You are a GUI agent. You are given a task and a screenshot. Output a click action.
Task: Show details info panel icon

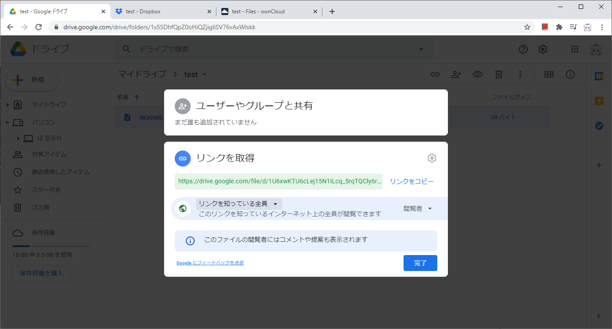tap(570, 74)
